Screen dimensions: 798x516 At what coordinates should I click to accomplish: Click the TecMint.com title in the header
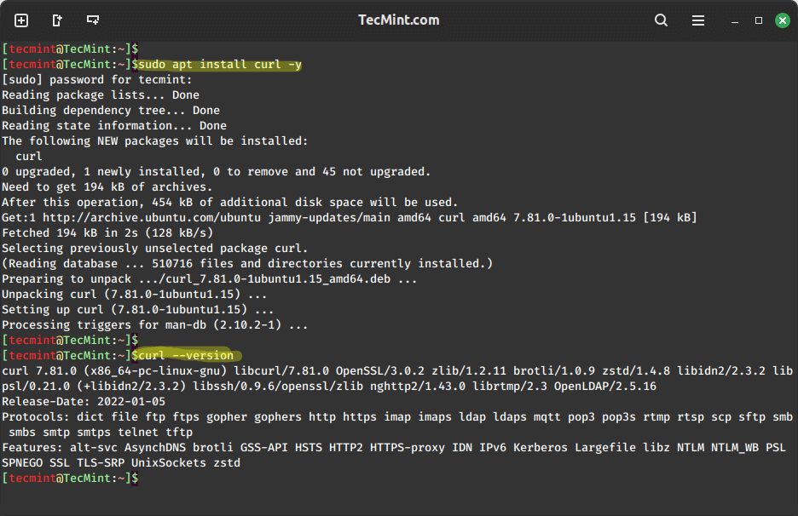(398, 20)
